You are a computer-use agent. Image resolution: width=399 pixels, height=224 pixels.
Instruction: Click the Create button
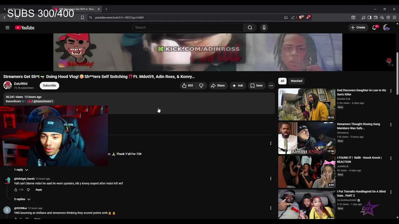click(358, 28)
